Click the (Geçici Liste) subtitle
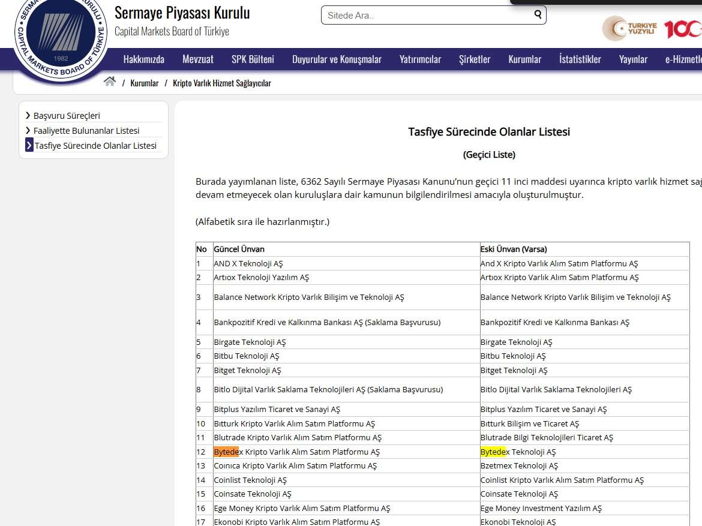This screenshot has width=702, height=526. [489, 155]
